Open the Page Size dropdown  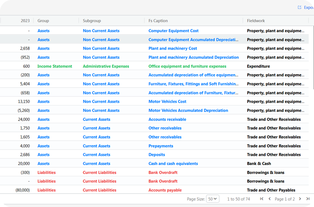tap(213, 199)
